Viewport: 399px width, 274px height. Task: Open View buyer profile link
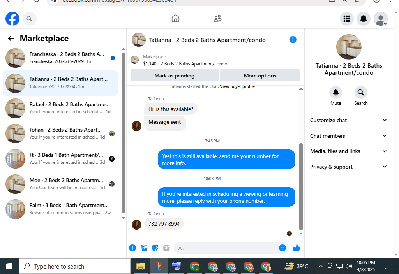pyautogui.click(x=237, y=86)
